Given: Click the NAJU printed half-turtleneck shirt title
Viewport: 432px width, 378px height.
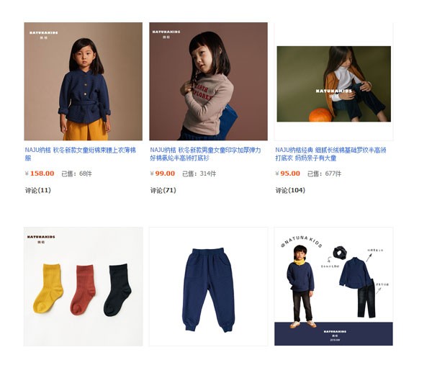Looking at the screenshot, I should [205, 154].
